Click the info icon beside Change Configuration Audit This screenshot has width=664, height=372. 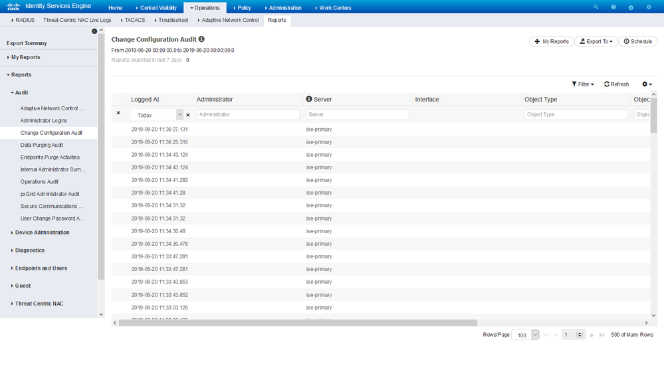(x=201, y=39)
